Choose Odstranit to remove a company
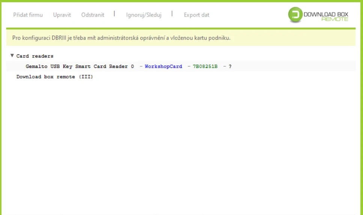This screenshot has height=215, width=363. click(93, 15)
